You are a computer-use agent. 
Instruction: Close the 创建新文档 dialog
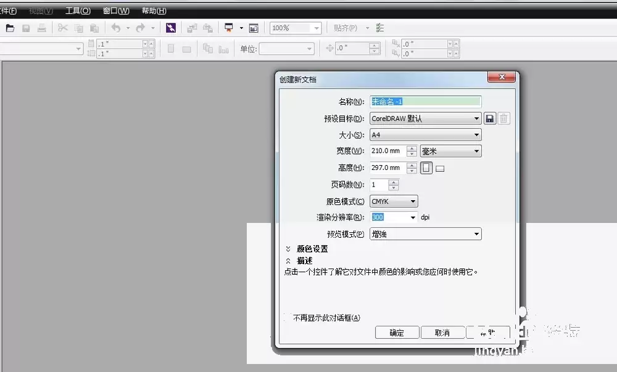point(501,77)
